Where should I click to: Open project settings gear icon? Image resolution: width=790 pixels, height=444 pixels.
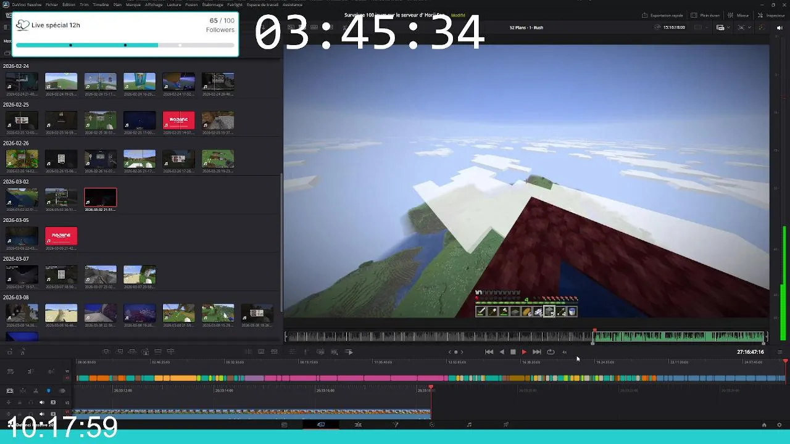(x=779, y=425)
